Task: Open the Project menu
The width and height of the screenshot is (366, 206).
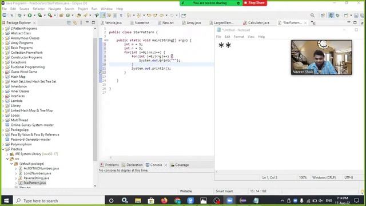Action: pyautogui.click(x=82, y=9)
